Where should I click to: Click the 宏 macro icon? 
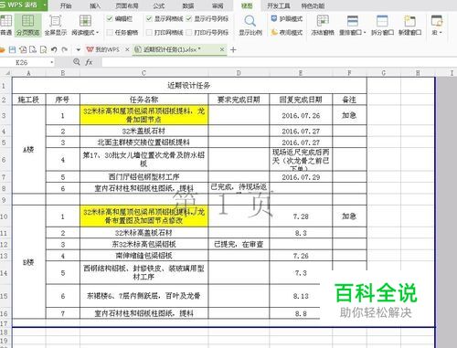(437, 21)
